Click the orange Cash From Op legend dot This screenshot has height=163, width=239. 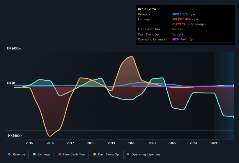(95, 154)
